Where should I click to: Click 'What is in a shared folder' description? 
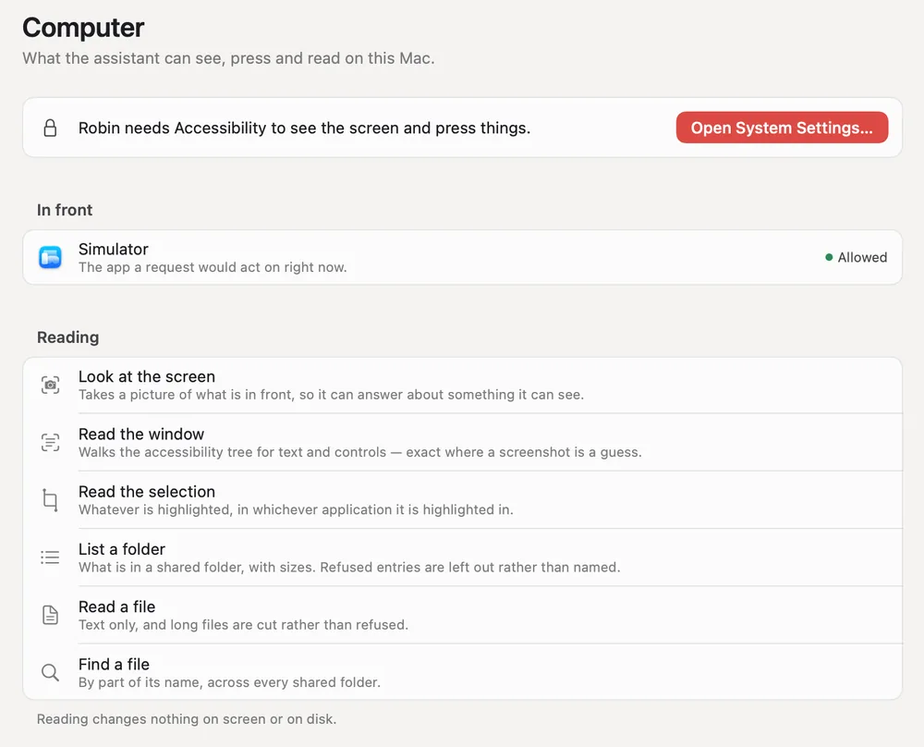click(x=349, y=567)
